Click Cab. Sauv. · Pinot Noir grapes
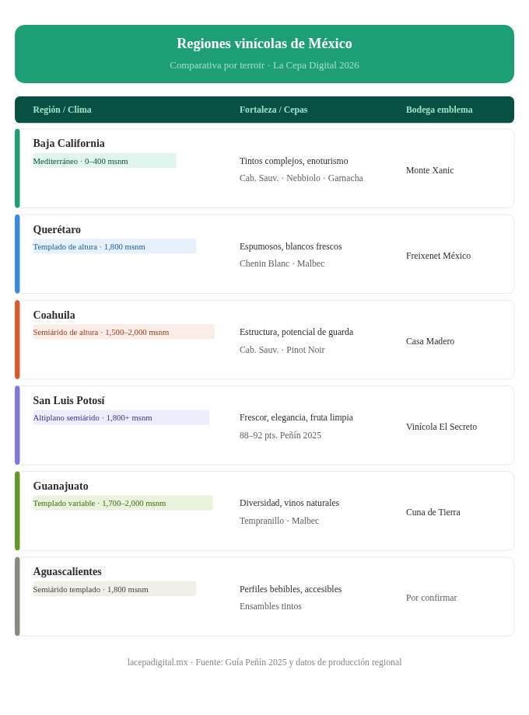Screen dimensions: 529x715 282,350
